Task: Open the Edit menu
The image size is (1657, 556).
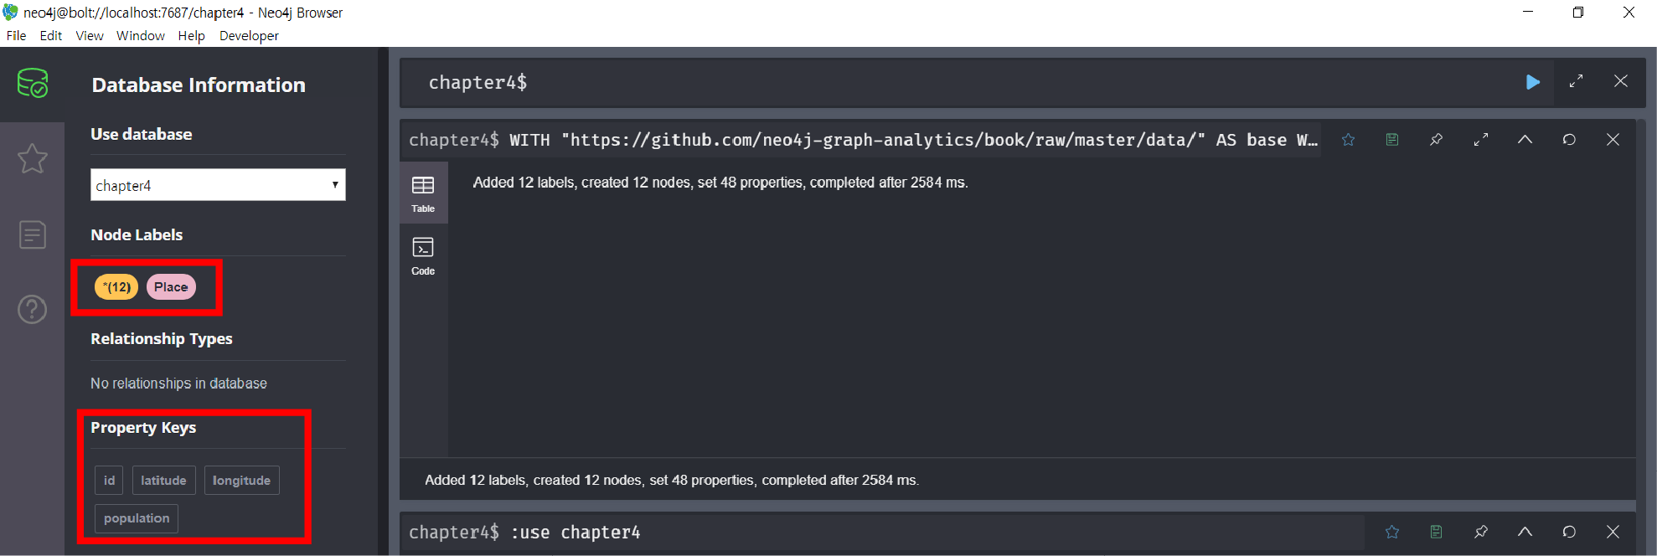Action: pos(50,36)
